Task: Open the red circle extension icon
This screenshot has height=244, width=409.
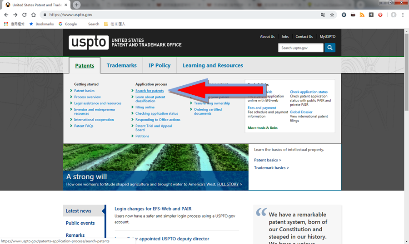Action: point(380,15)
